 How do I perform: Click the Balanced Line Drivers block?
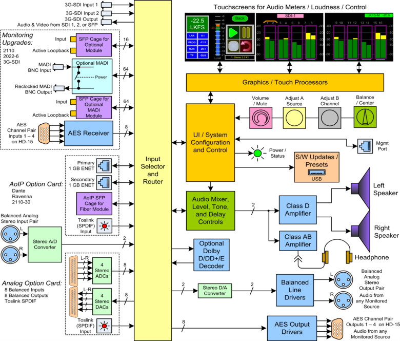point(295,291)
